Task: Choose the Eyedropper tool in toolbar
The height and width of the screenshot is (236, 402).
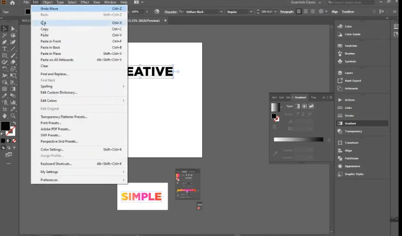Action: (4, 96)
